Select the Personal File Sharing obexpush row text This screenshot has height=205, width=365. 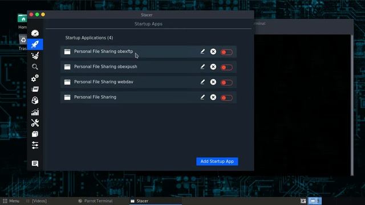pos(106,67)
